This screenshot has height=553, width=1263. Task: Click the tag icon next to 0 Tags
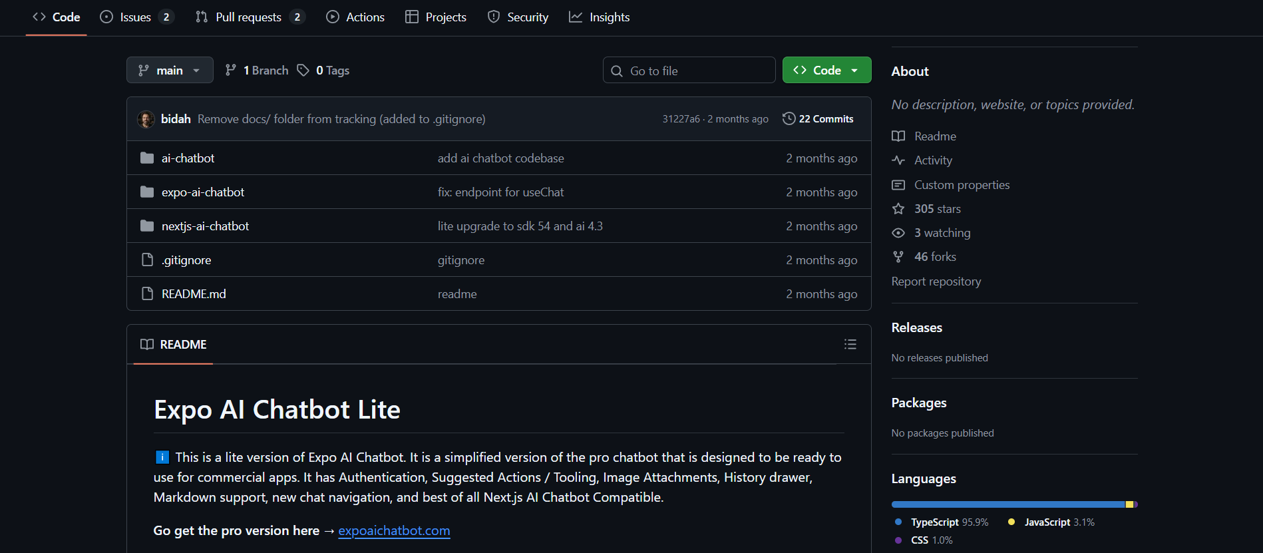pyautogui.click(x=303, y=71)
